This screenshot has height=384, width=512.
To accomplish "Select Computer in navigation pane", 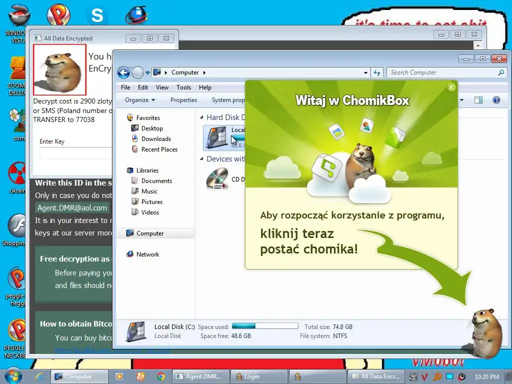I will [150, 233].
